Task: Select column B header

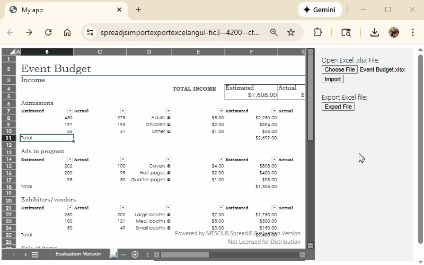Action: pyautogui.click(x=47, y=51)
